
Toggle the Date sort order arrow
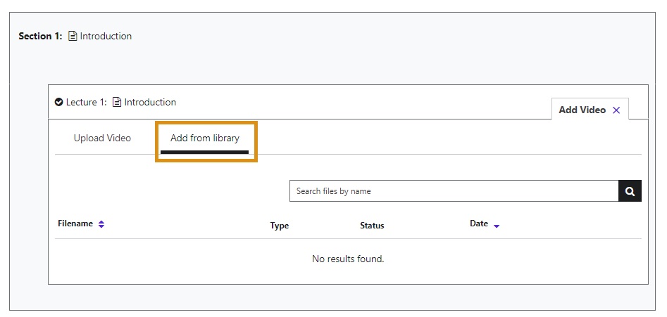pos(497,226)
